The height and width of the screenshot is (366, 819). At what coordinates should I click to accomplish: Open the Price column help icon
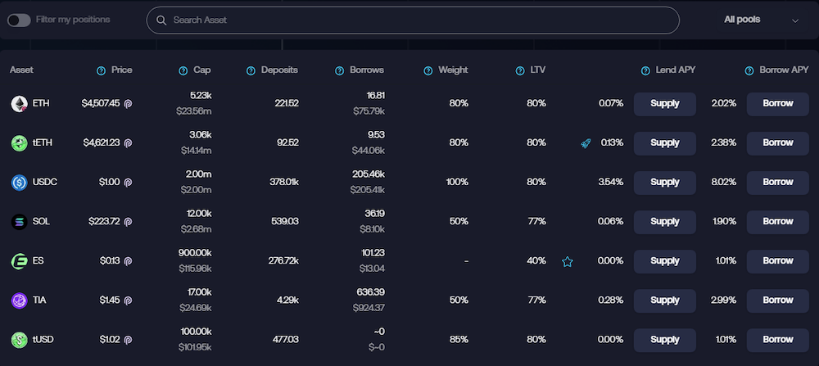pyautogui.click(x=102, y=70)
